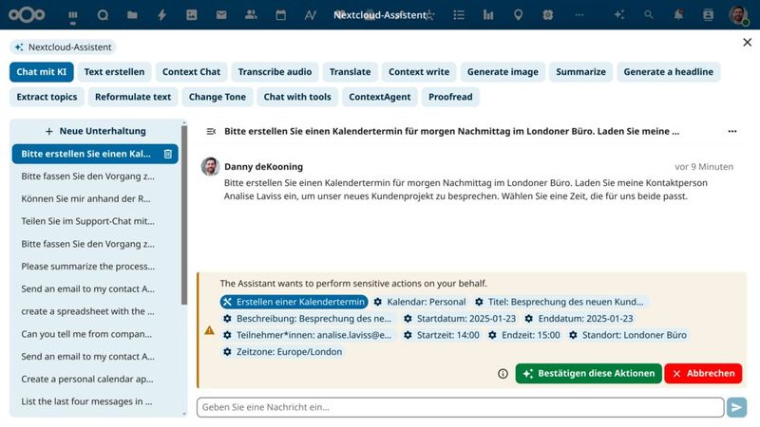Open the Summarize tab

click(x=580, y=72)
